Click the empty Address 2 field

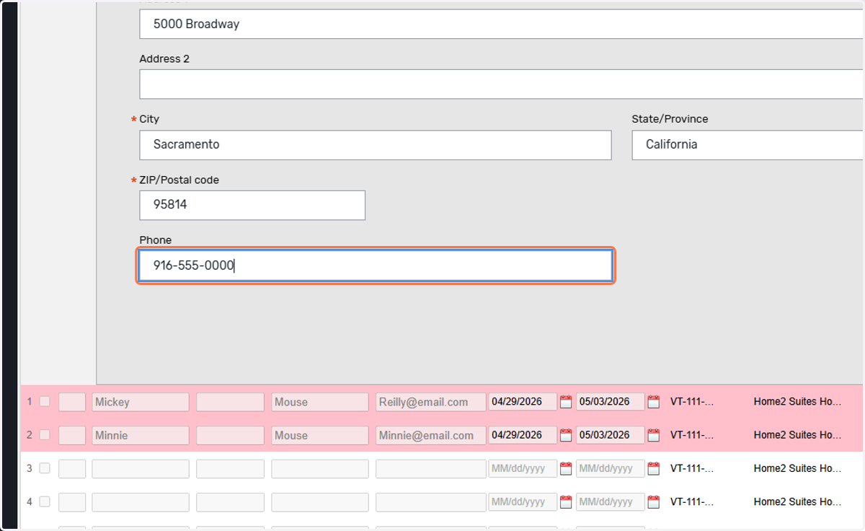(x=502, y=84)
